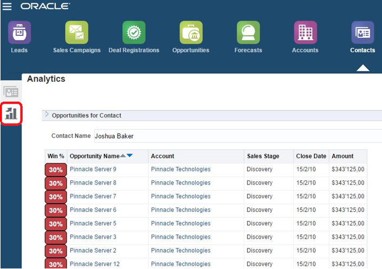Open Pinnacle Technologies in Pinnacle Server 9 row
The width and height of the screenshot is (382, 269).
click(x=181, y=169)
